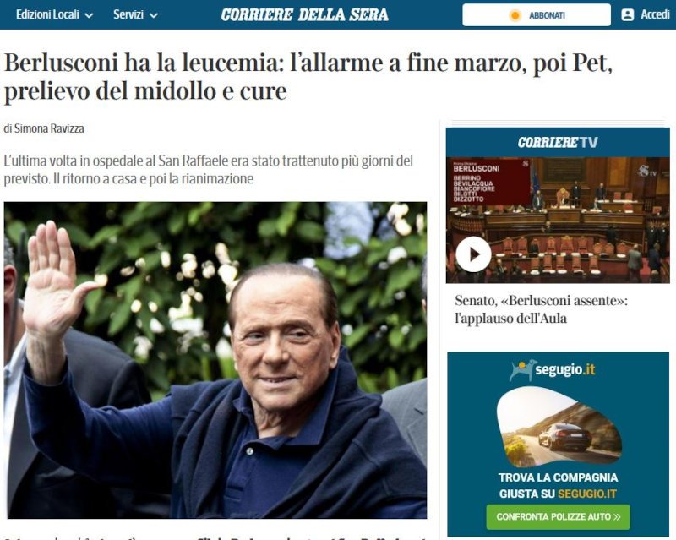Open the Servizi menu
676x540 pixels.
(135, 14)
